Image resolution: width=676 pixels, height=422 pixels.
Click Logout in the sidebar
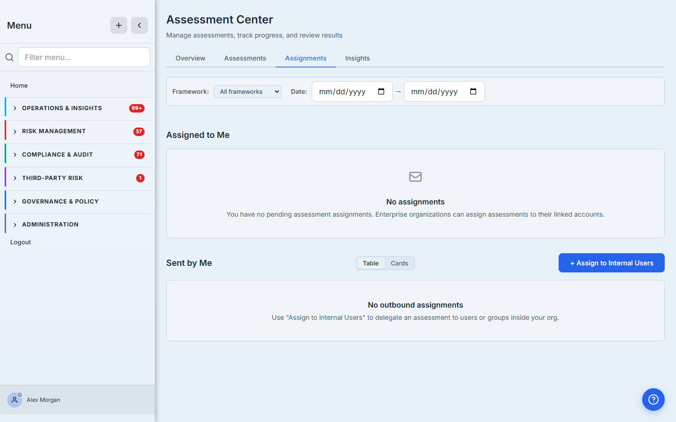(21, 242)
